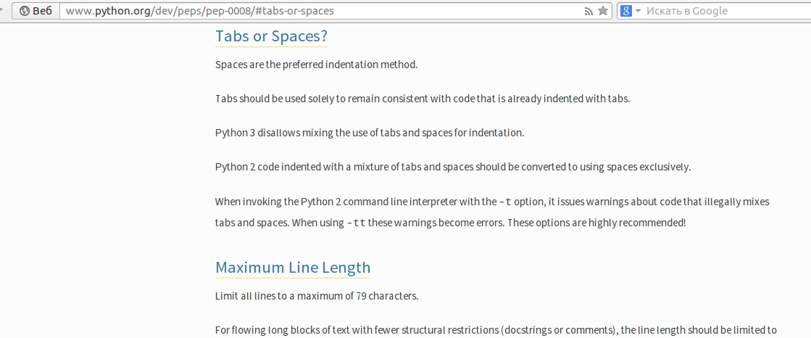This screenshot has width=811, height=338.
Task: Click the "These options are highly recommended!" sentence
Action: (596, 223)
